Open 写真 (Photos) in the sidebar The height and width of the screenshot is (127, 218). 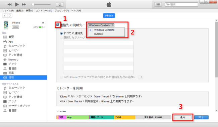[x=11, y=73]
